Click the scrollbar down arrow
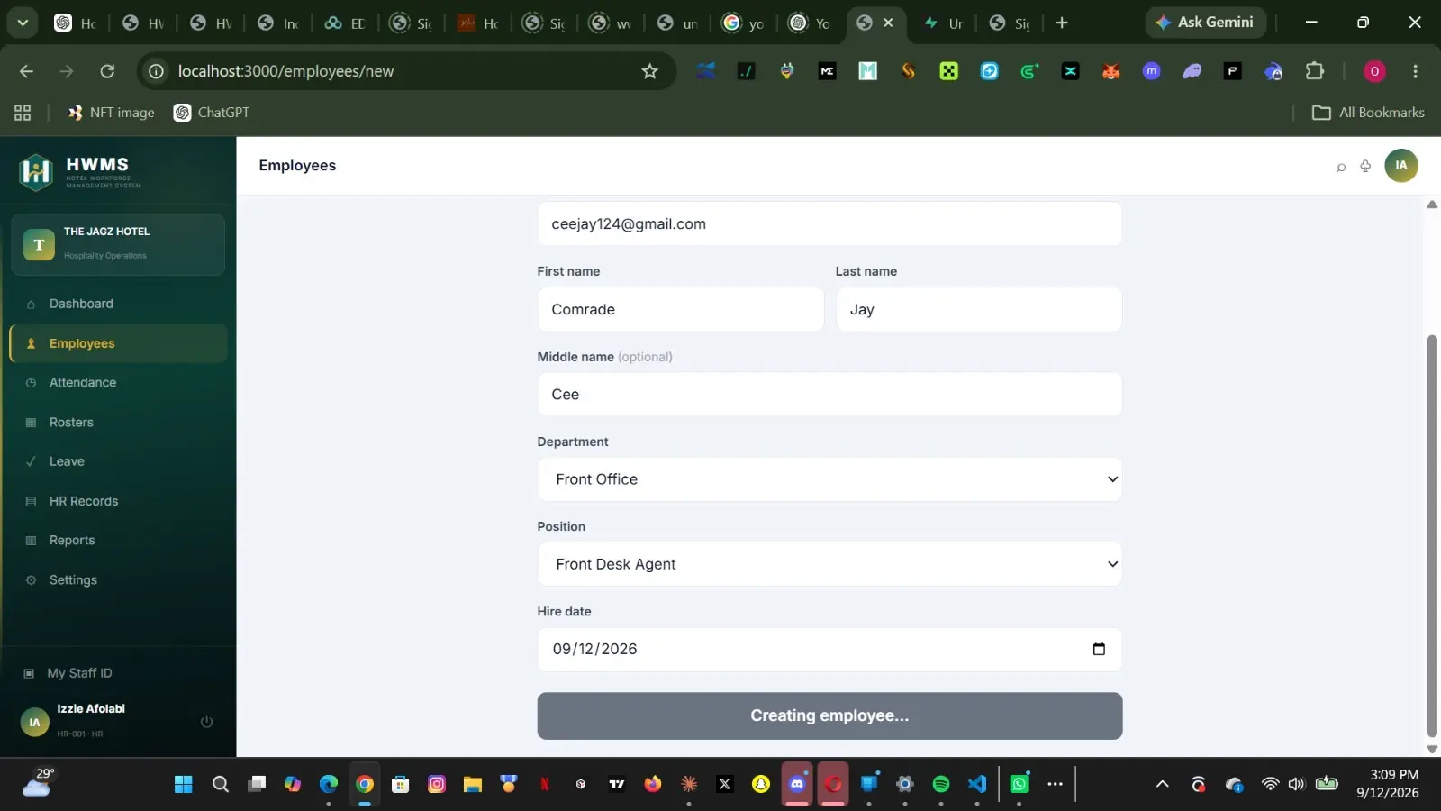The image size is (1441, 811). [1432, 749]
